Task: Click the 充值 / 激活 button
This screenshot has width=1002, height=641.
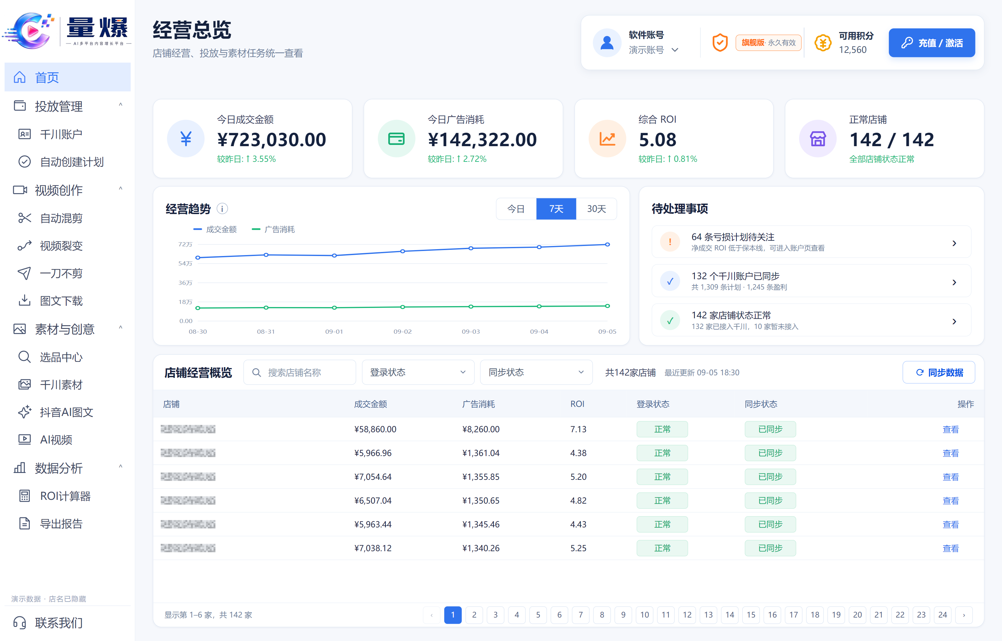Action: 932,43
